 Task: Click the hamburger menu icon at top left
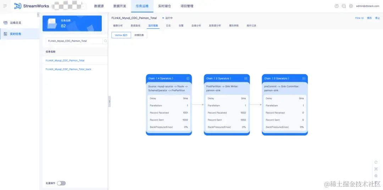pos(5,6)
